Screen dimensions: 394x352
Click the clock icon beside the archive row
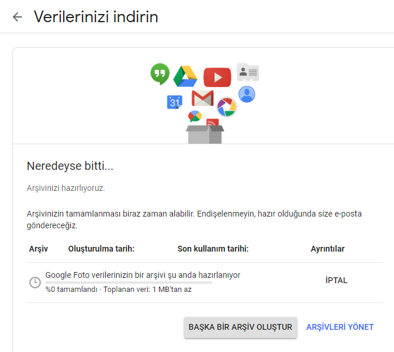tap(35, 283)
